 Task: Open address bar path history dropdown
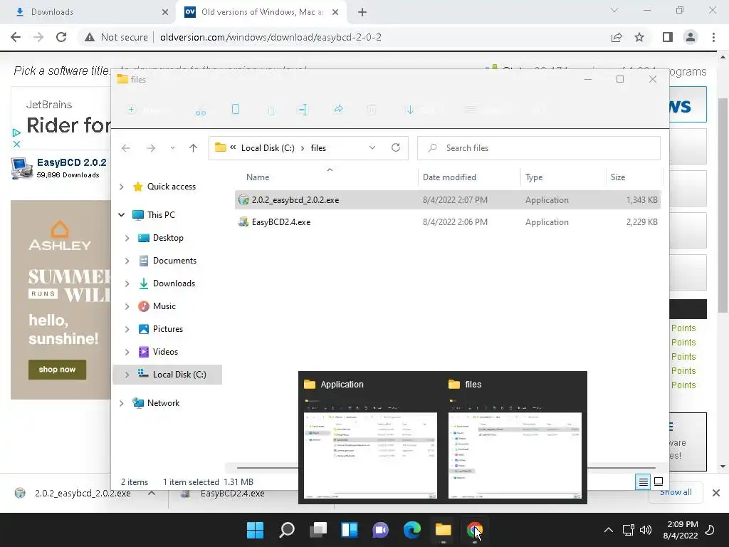click(372, 147)
